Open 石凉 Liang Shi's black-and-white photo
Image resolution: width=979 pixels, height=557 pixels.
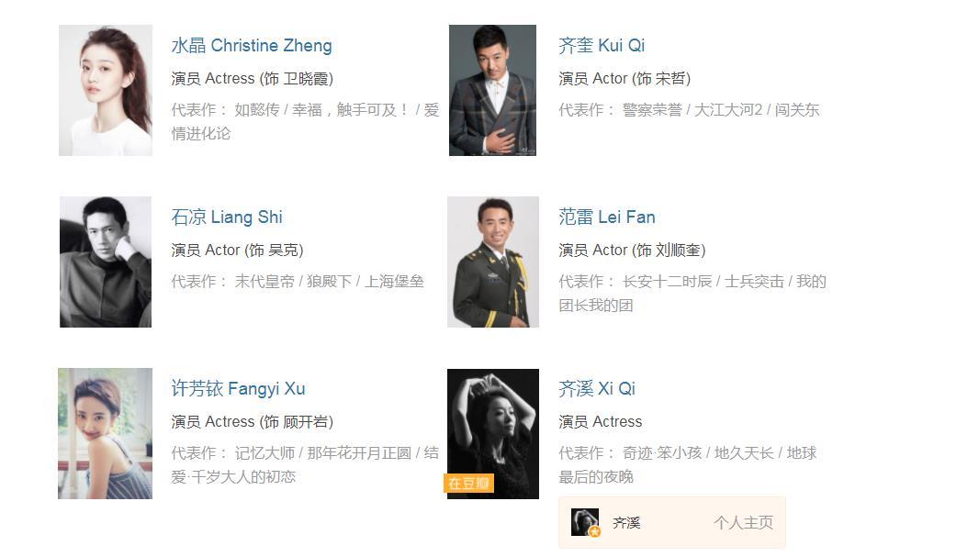click(106, 262)
